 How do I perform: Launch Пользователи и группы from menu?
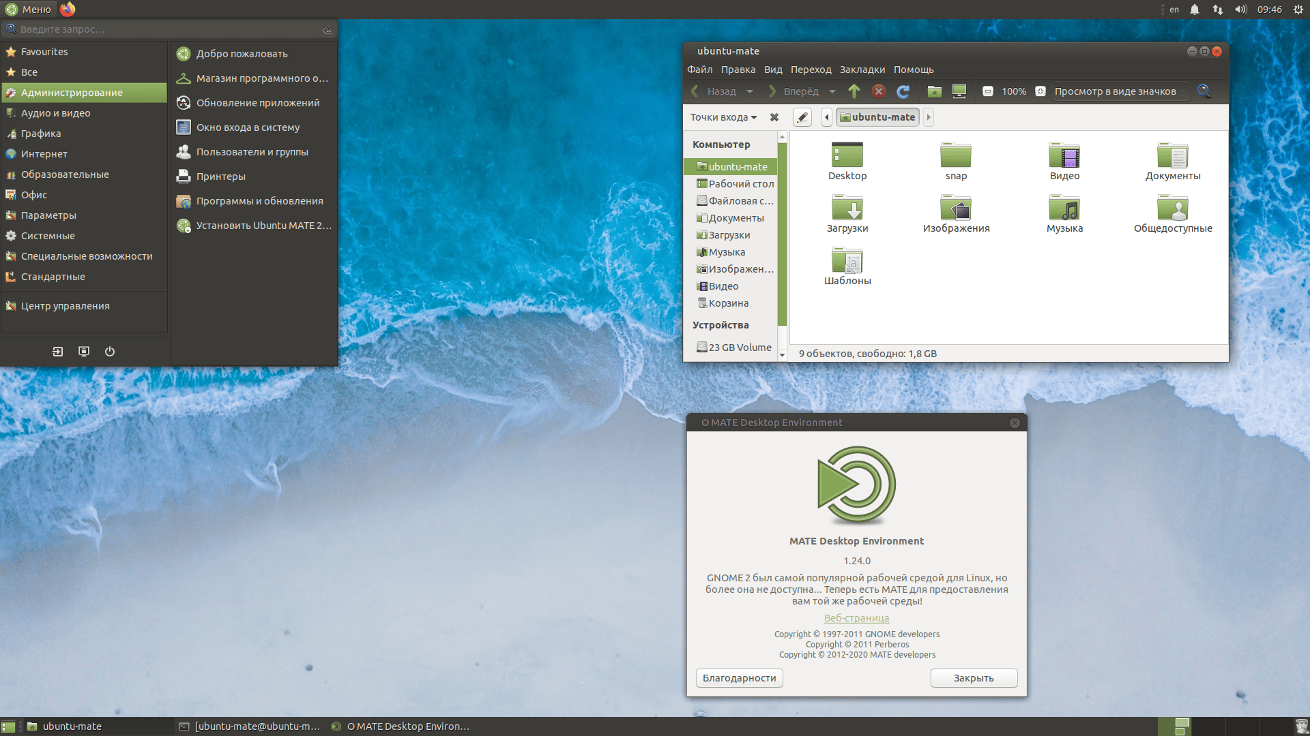click(x=254, y=152)
